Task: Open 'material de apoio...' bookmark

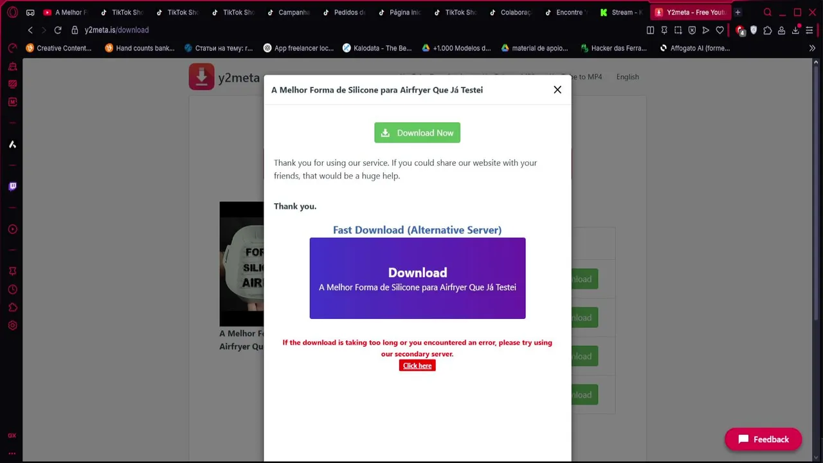Action: coord(534,48)
